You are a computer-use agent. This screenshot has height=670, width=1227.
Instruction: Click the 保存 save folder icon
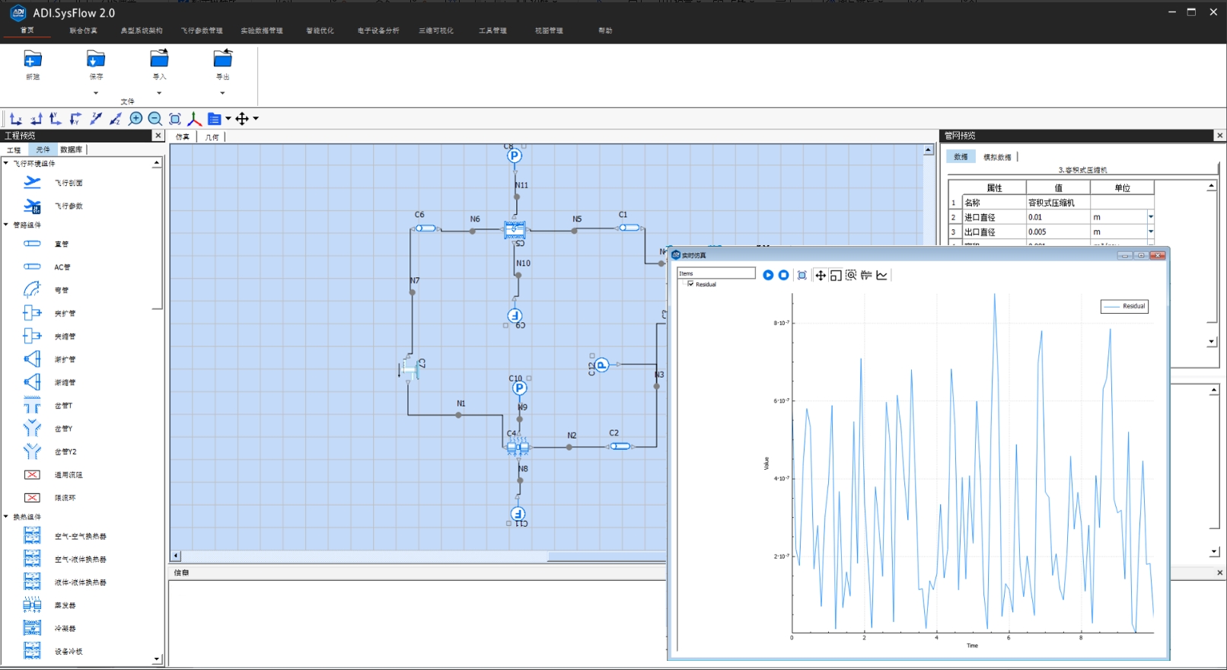pos(96,59)
